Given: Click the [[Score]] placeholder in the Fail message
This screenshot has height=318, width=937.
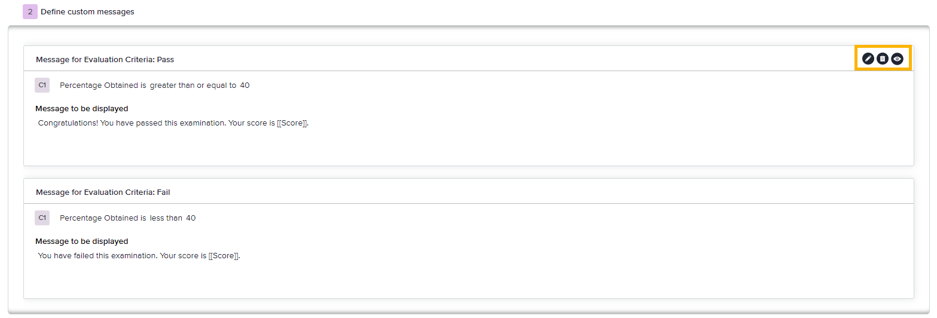Looking at the screenshot, I should click(224, 256).
